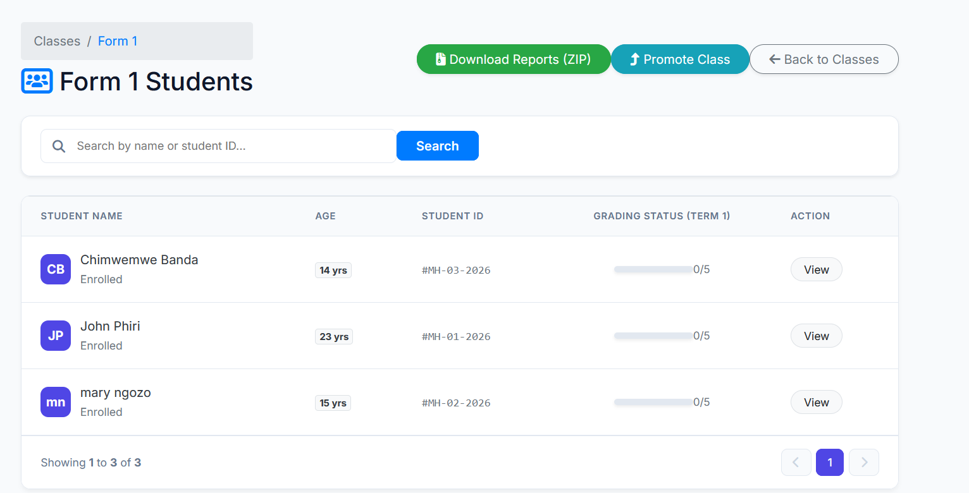Click the ZIP file icon on Download Reports
Image resolution: width=969 pixels, height=493 pixels.
[441, 59]
